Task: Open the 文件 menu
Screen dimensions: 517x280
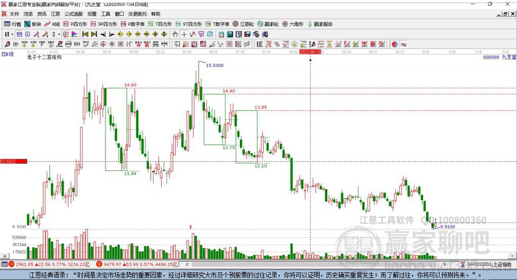Action: click(x=14, y=14)
